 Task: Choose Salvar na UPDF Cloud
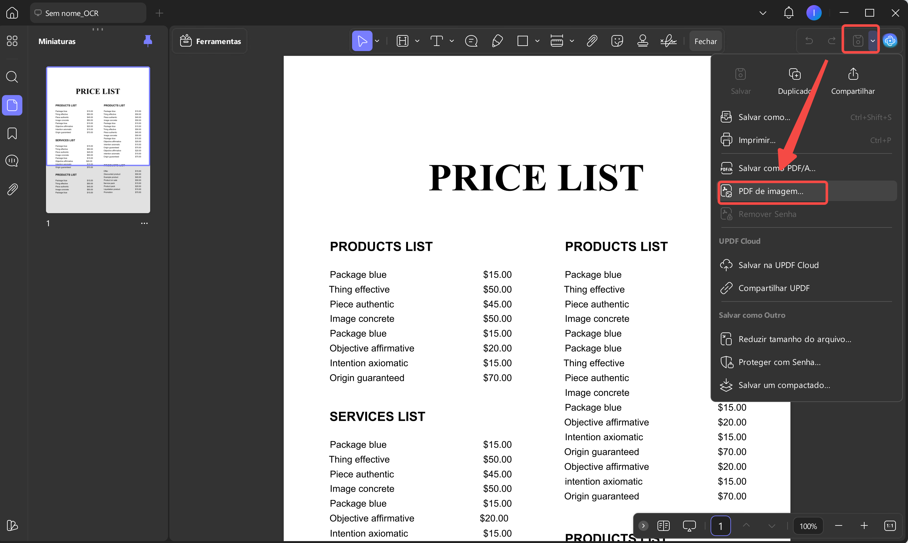[806, 265]
